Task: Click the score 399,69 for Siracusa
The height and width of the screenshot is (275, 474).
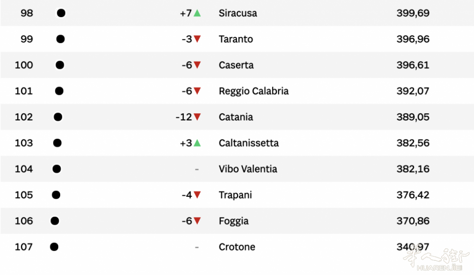Action: point(413,13)
